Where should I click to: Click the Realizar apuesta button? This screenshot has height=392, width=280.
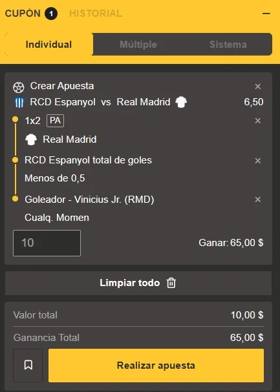156,366
